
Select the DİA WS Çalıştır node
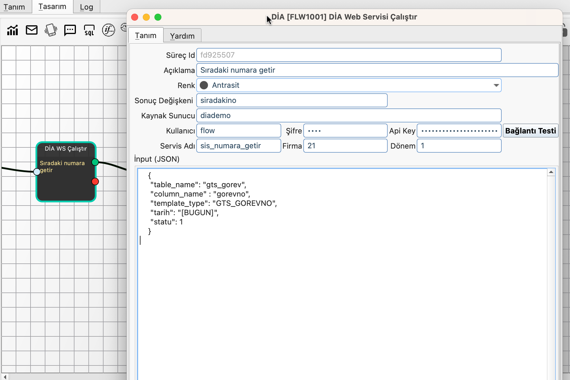click(66, 172)
